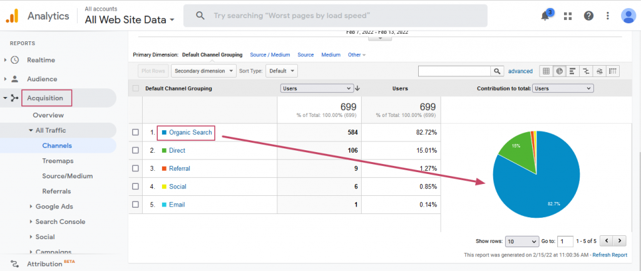Collapse the All Traffic submenu
The width and height of the screenshot is (641, 271).
click(31, 130)
